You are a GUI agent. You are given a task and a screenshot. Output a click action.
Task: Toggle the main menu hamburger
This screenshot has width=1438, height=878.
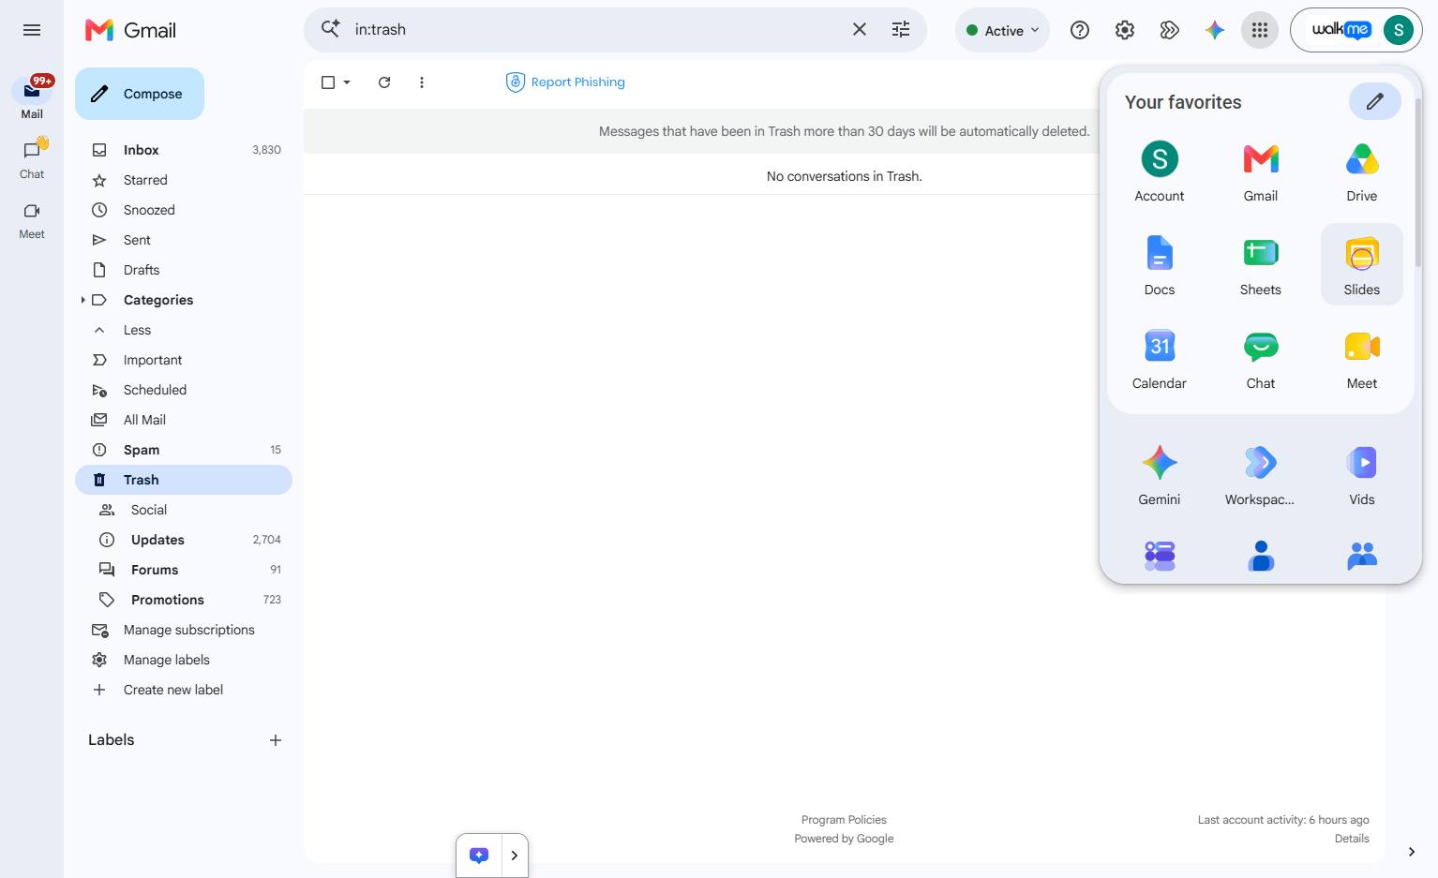[32, 30]
